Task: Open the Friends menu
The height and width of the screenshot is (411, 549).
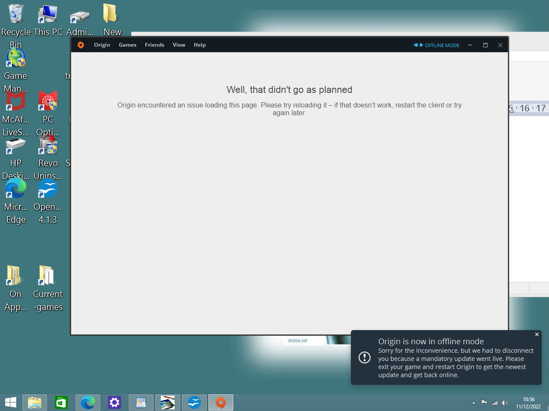Action: click(x=154, y=45)
